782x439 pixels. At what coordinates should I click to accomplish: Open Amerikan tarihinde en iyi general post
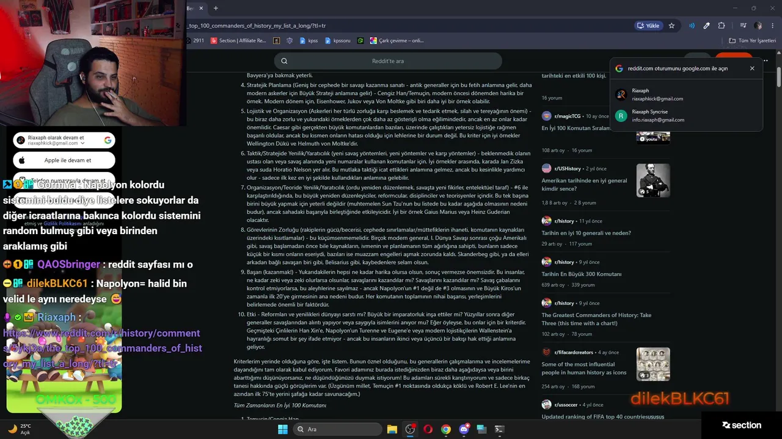click(584, 185)
